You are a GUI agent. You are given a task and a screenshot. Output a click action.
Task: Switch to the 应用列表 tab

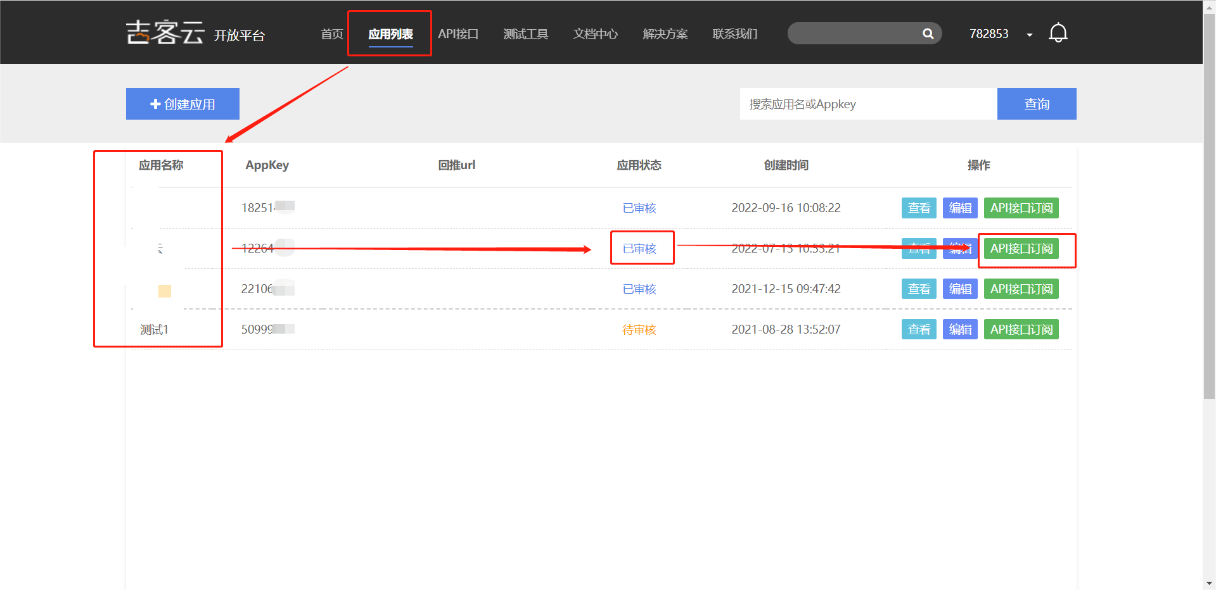[390, 34]
